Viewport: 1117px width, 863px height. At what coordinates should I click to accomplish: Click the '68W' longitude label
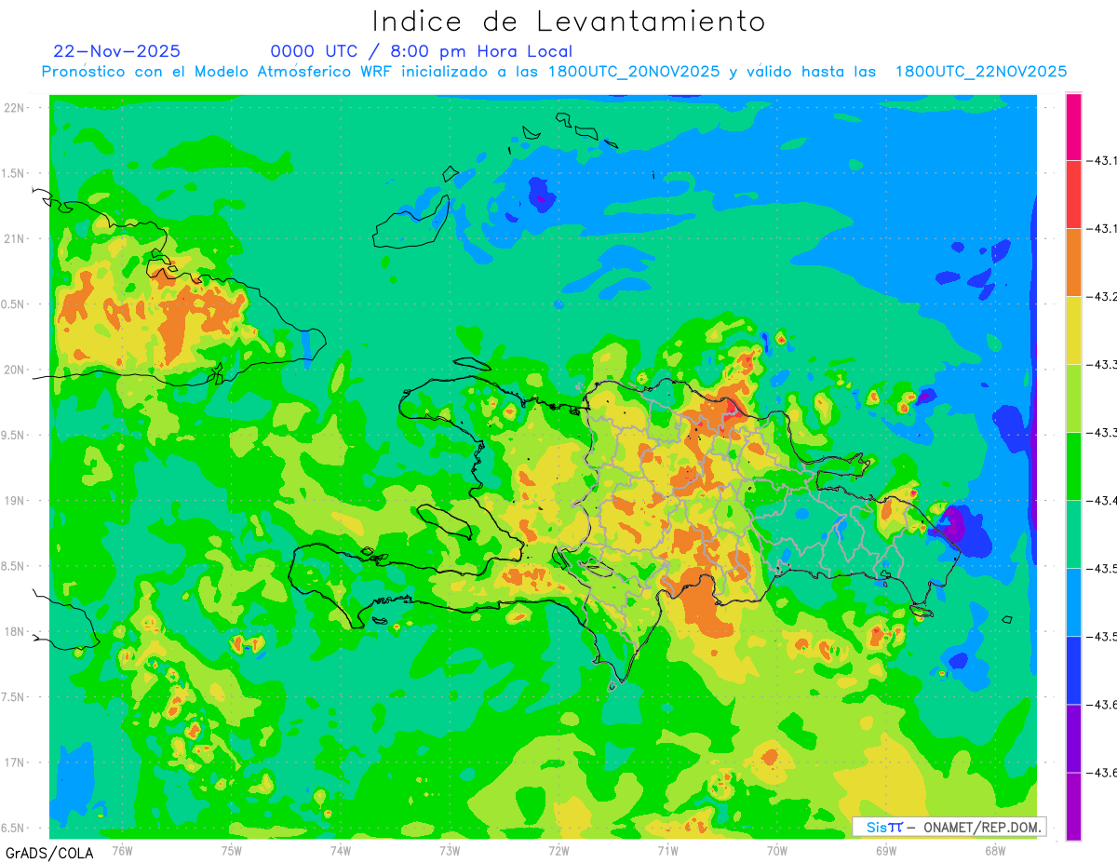pos(995,850)
